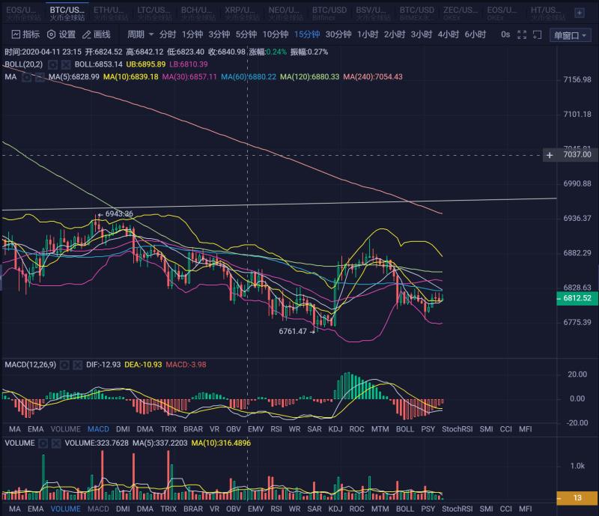Switch to the HT/US... pair tab

point(547,13)
